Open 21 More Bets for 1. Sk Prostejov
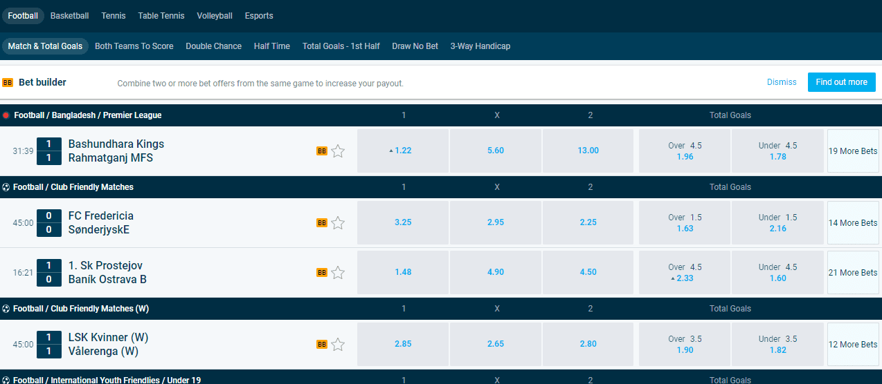This screenshot has width=882, height=384. 853,272
